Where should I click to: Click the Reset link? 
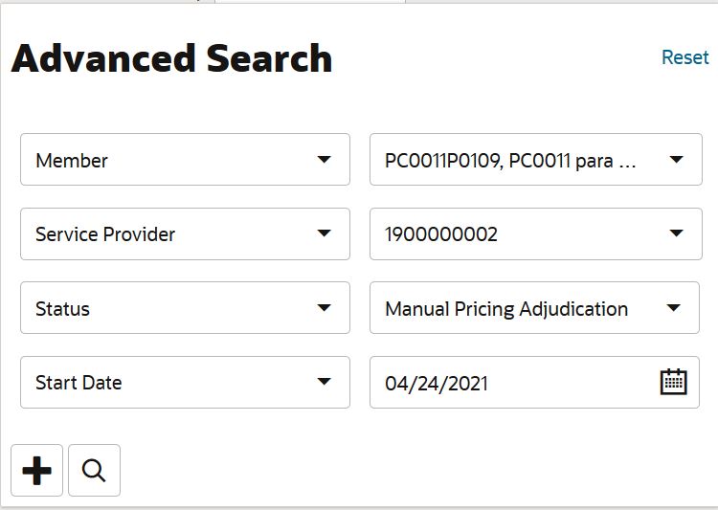tap(685, 57)
